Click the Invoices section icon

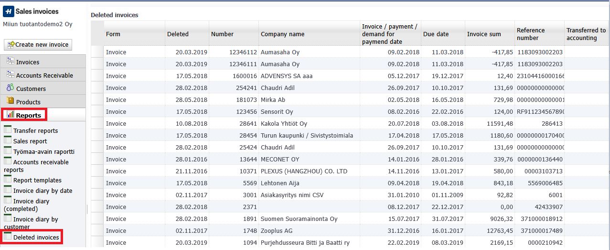tap(11, 61)
